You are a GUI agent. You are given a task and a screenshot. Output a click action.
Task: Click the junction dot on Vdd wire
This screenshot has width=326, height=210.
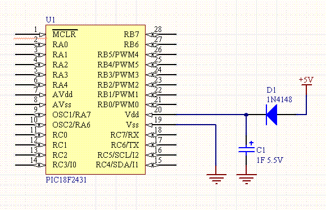246,115
